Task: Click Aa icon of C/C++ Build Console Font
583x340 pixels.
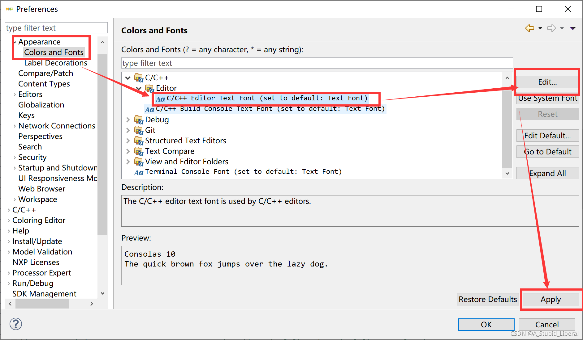Action: 149,109
